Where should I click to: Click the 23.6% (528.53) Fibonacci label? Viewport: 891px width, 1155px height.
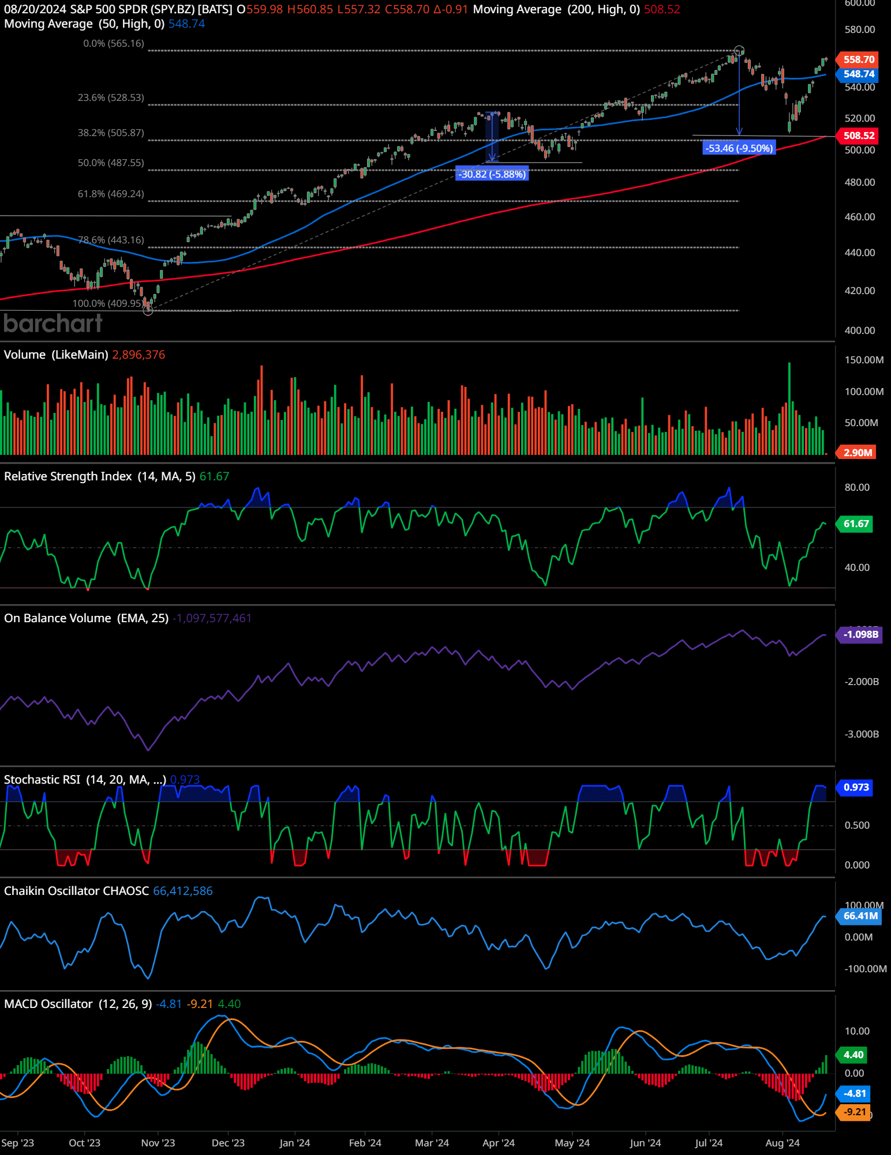coord(111,97)
